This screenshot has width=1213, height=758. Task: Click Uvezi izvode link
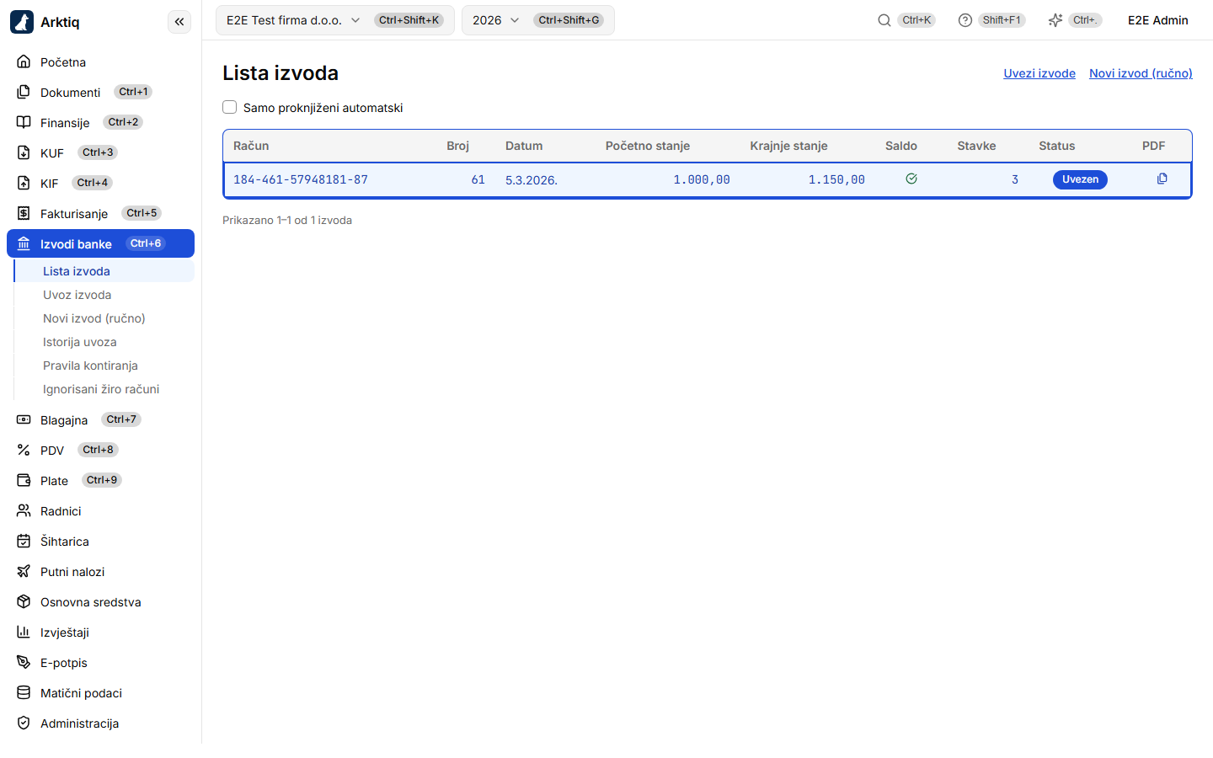pos(1039,73)
